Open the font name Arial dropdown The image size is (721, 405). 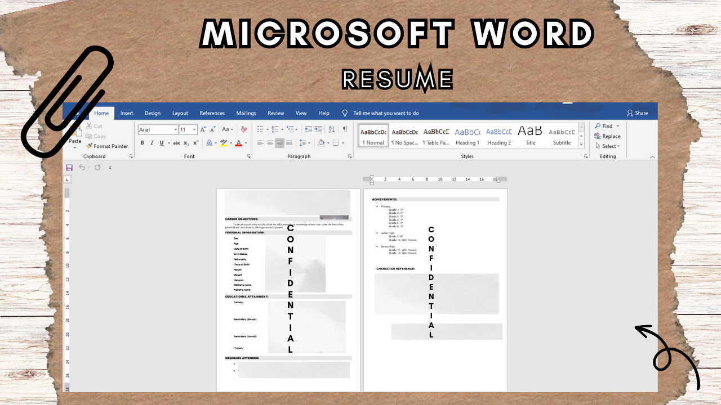tap(176, 129)
